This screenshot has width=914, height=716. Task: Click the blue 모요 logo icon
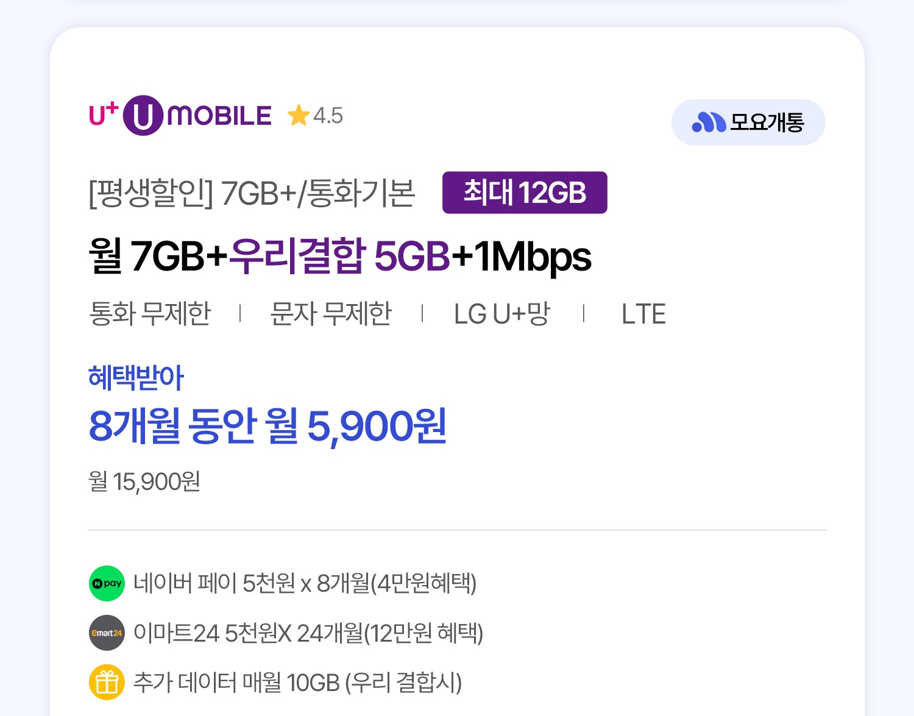709,122
